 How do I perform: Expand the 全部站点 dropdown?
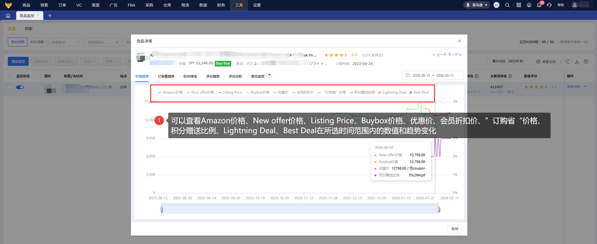tap(65, 42)
